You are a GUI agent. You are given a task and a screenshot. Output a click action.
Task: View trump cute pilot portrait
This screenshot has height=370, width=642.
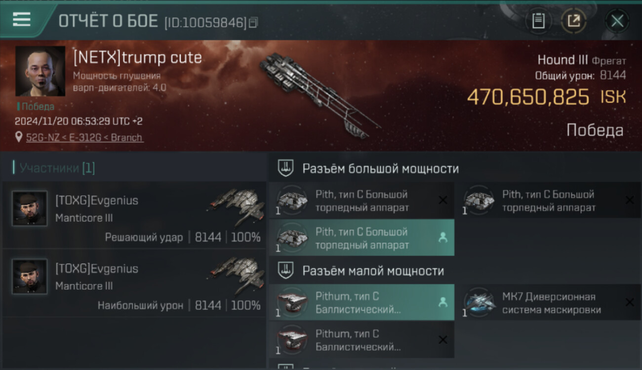tap(40, 71)
